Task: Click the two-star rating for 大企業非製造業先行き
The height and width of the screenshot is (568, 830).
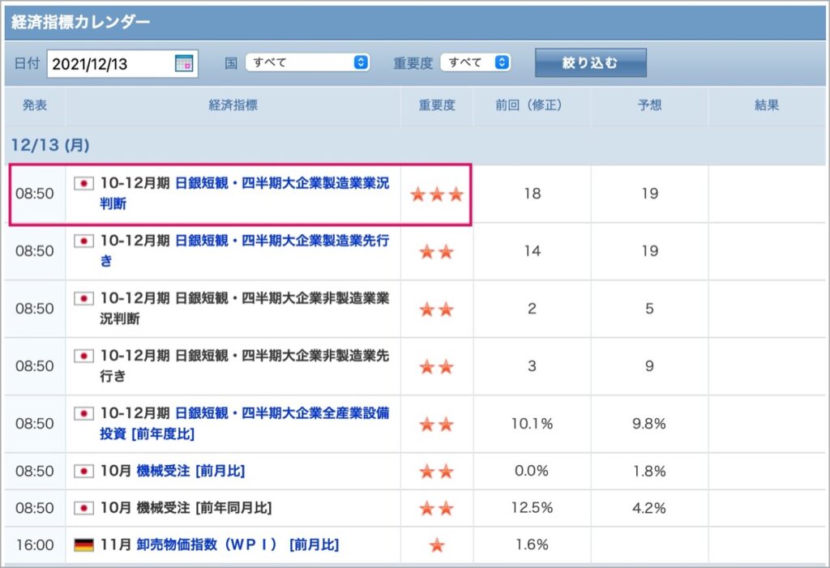Action: [437, 366]
